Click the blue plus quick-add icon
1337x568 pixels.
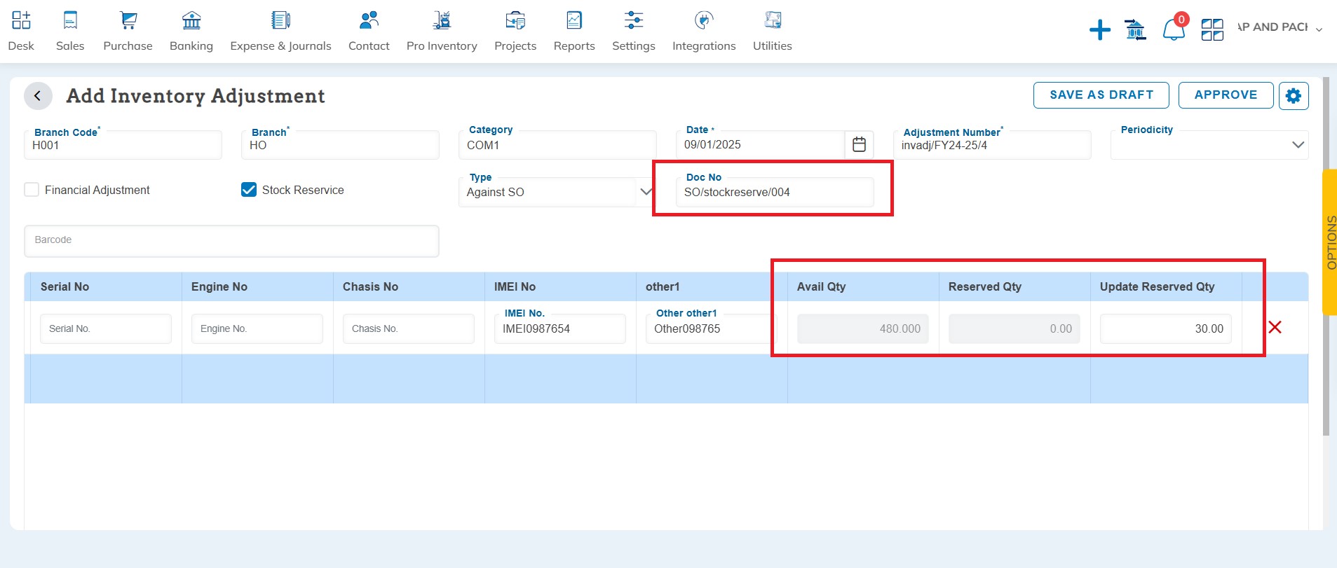pos(1099,30)
